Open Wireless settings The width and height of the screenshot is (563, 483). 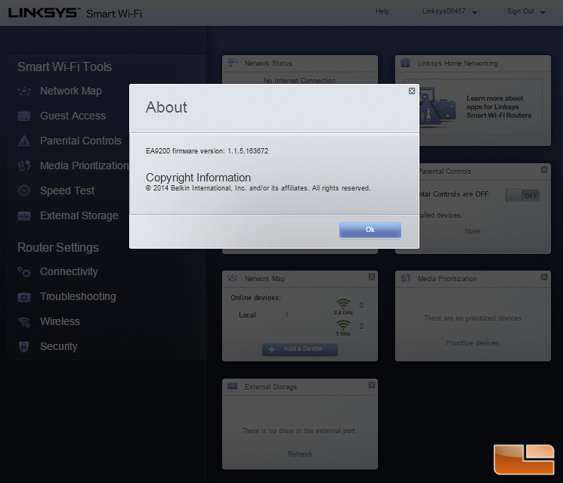60,321
